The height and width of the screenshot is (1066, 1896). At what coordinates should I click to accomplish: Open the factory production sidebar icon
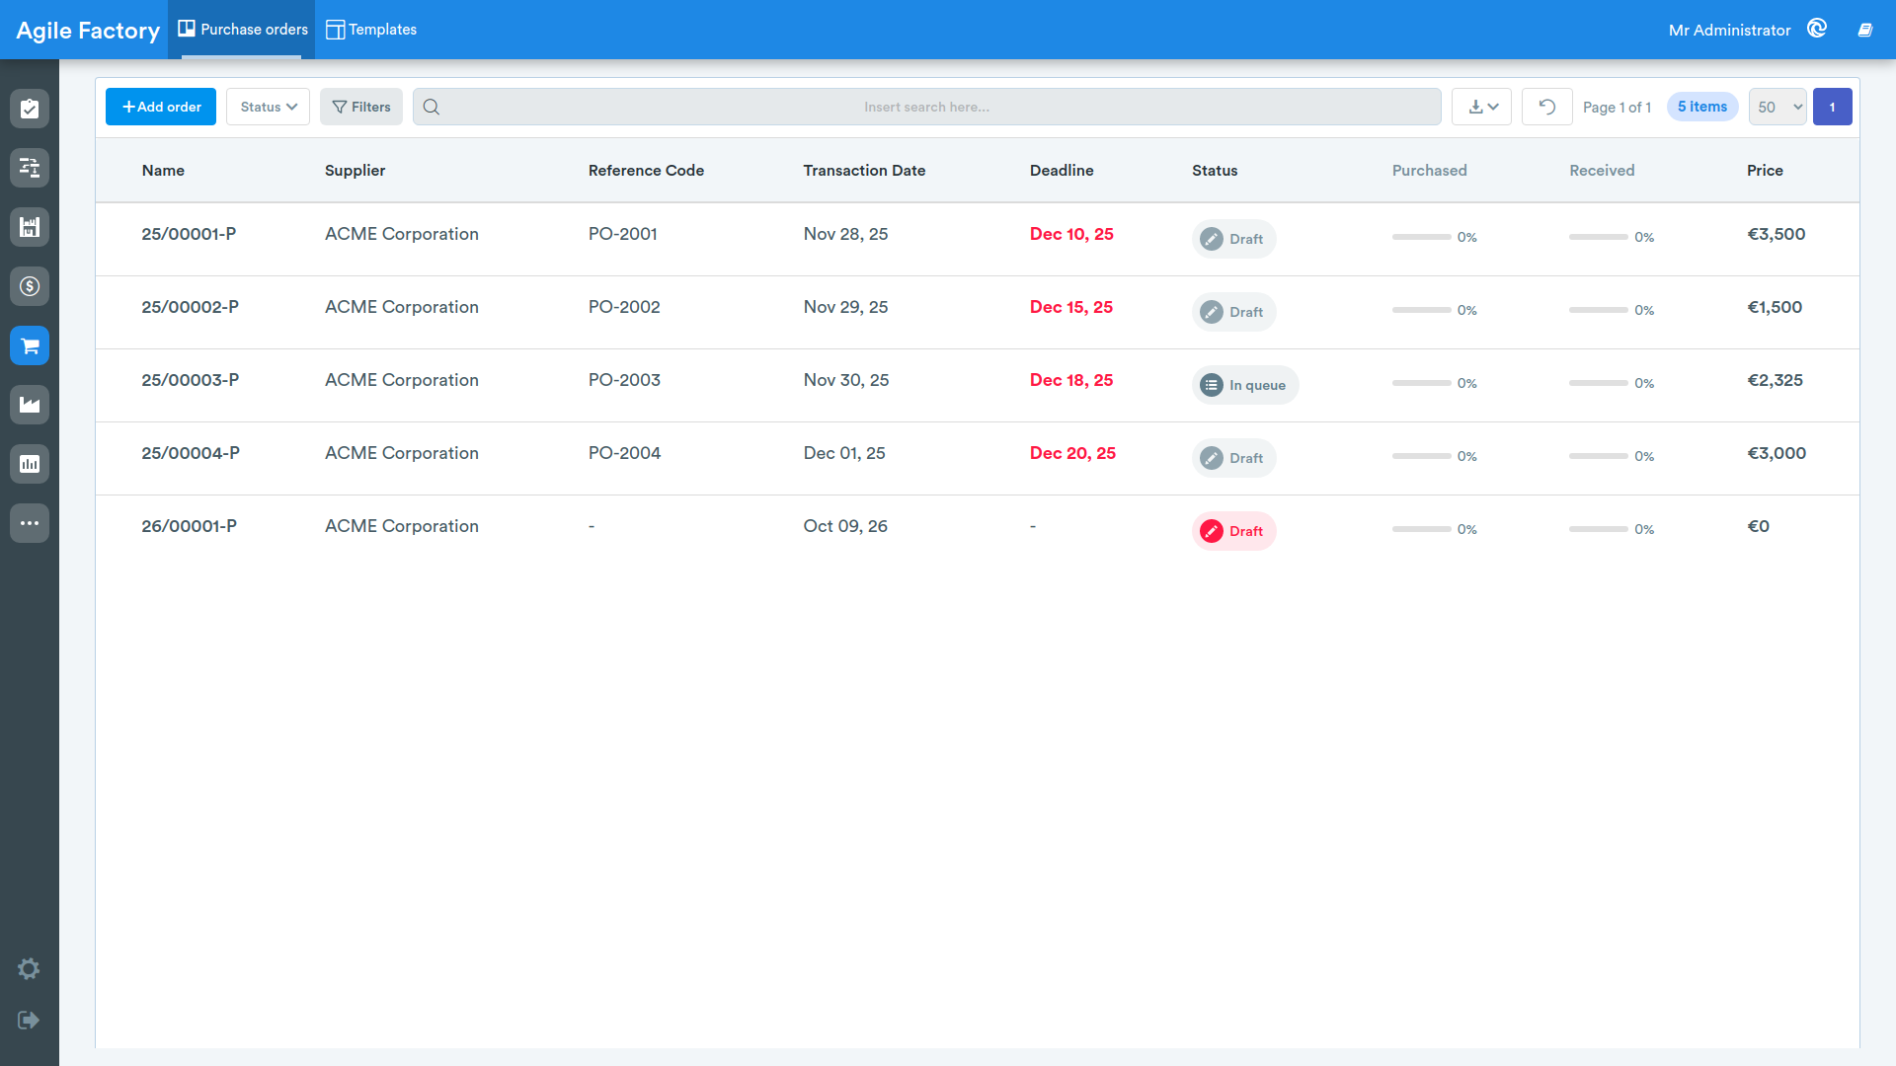click(x=30, y=405)
